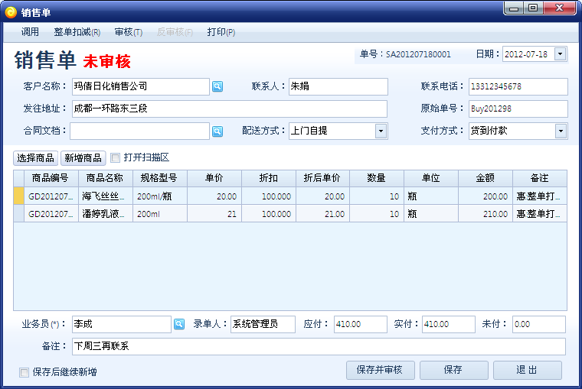Click the 客户名称 input field
This screenshot has width=582, height=389.
tap(141, 86)
